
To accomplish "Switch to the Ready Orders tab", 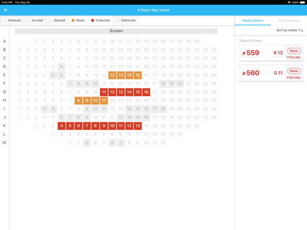I will [x=252, y=21].
